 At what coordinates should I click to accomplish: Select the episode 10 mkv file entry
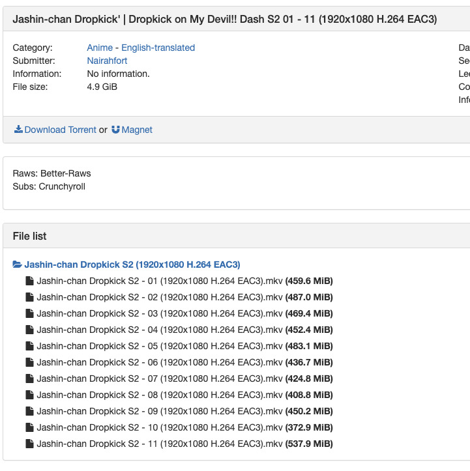click(x=160, y=427)
